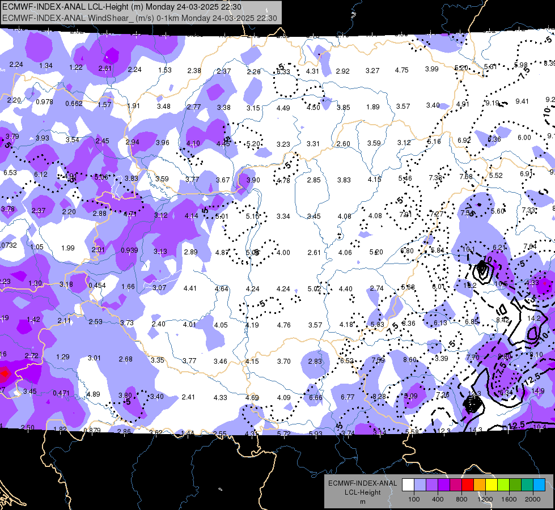
Task: Click the legend's LCL-Height text
Action: 362,492
